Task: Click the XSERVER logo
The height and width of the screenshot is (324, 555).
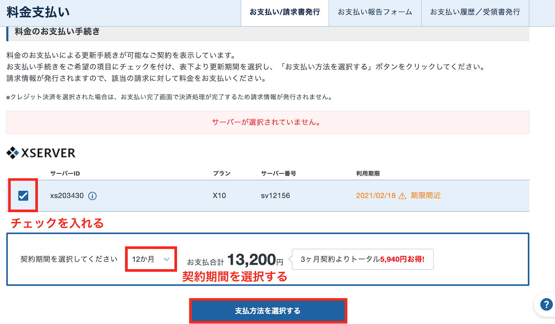Action: pos(41,153)
